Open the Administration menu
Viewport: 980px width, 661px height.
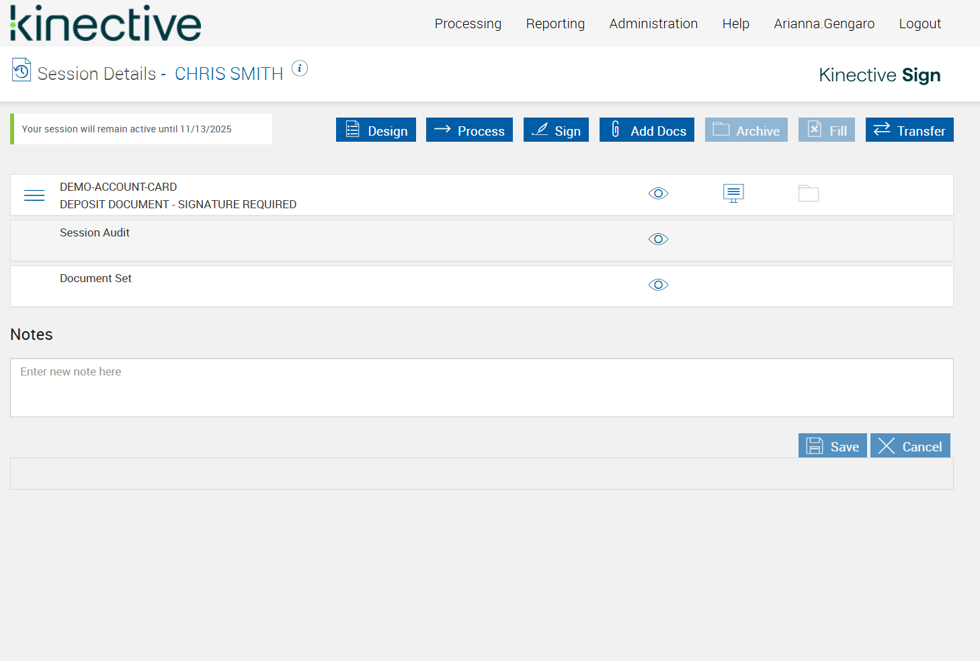point(653,23)
